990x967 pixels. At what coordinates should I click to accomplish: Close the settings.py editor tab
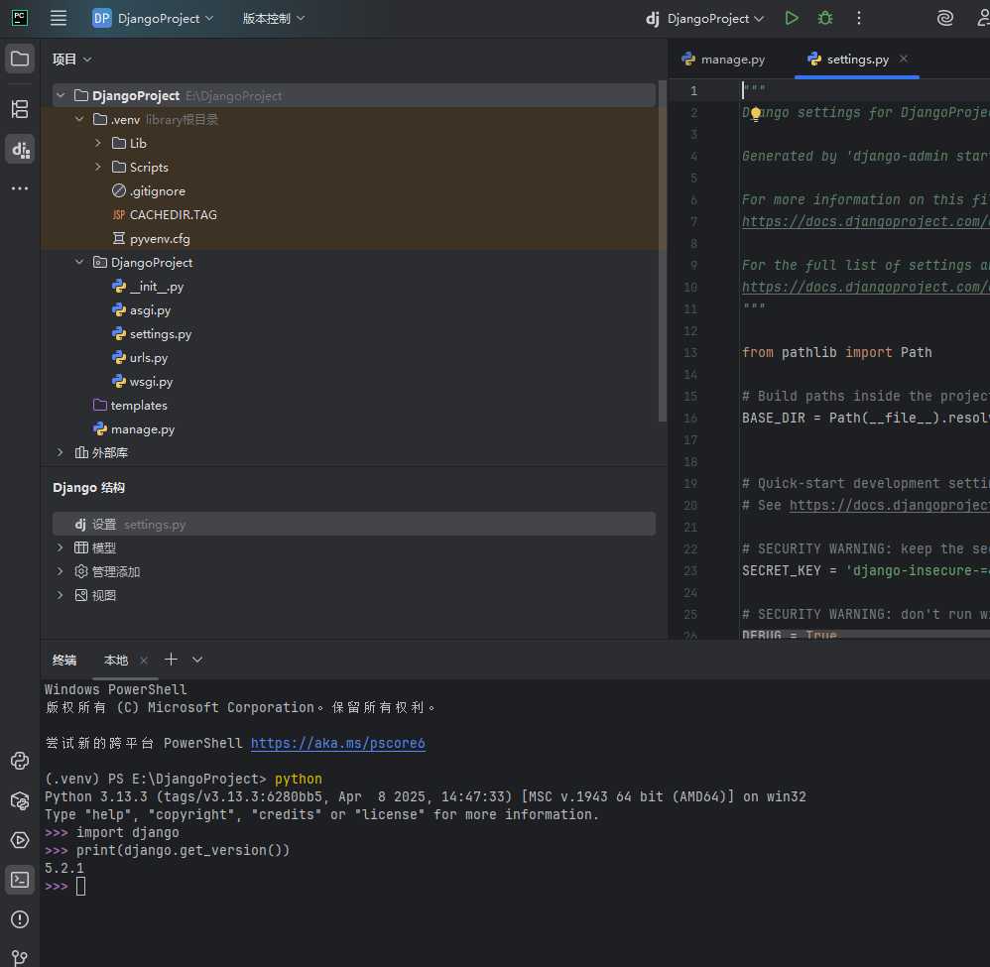point(904,59)
